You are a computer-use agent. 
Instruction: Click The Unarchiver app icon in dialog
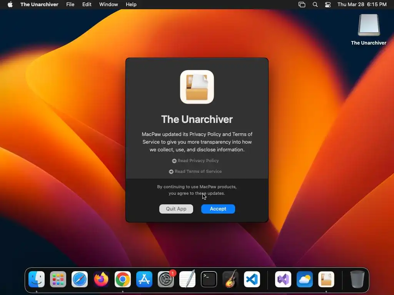[x=197, y=87]
